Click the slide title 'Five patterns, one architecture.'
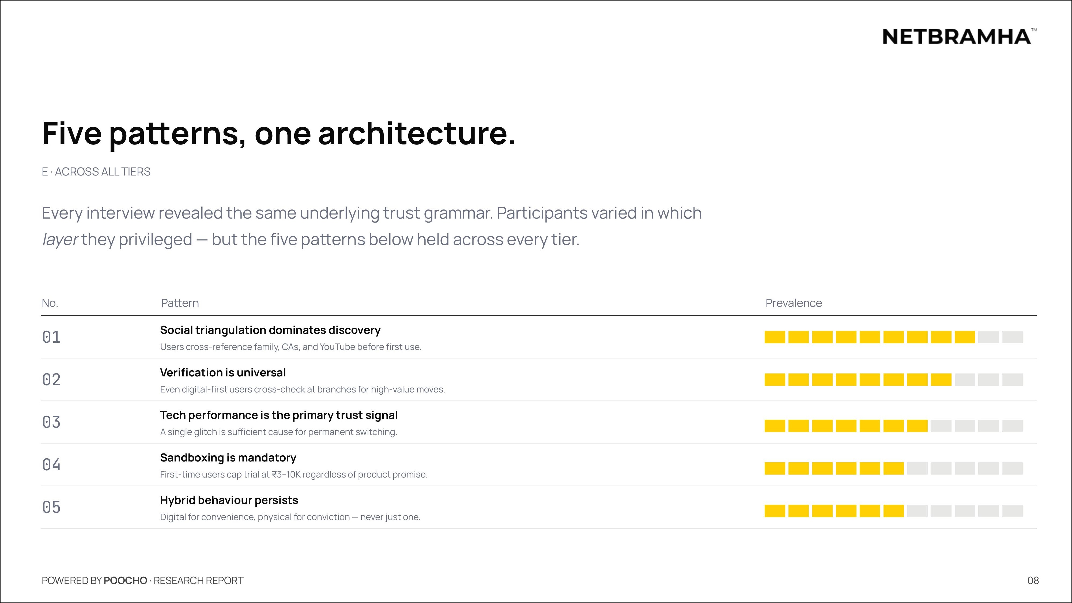1072x603 pixels. tap(279, 134)
